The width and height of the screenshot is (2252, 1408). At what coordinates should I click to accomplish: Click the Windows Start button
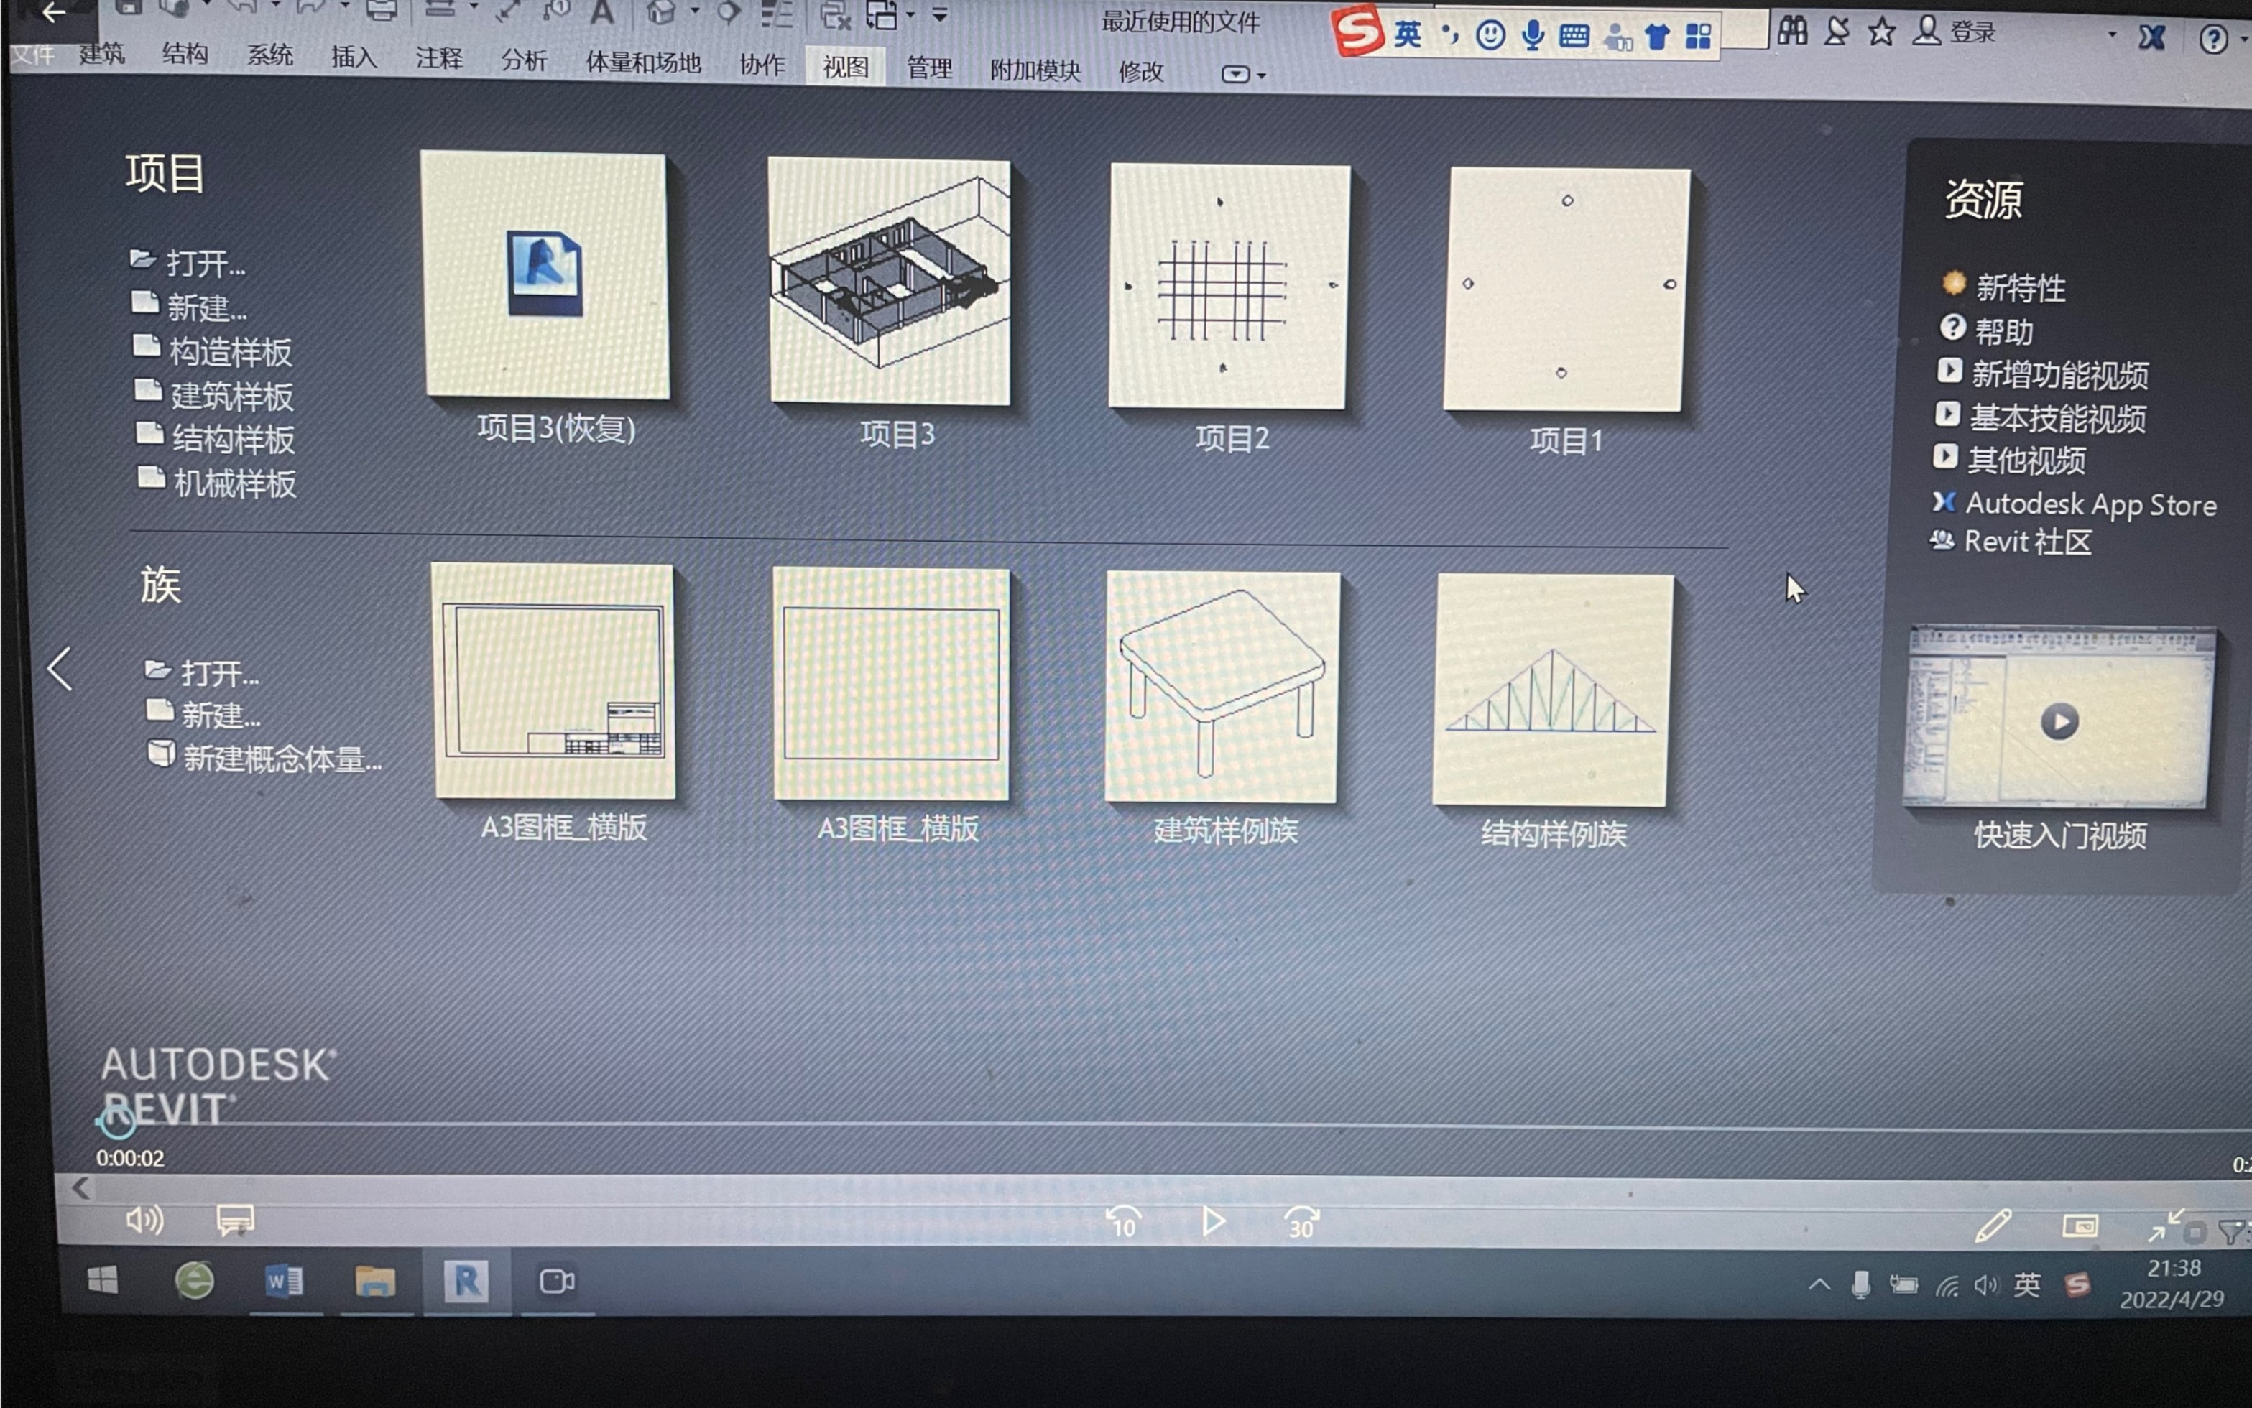click(x=103, y=1280)
